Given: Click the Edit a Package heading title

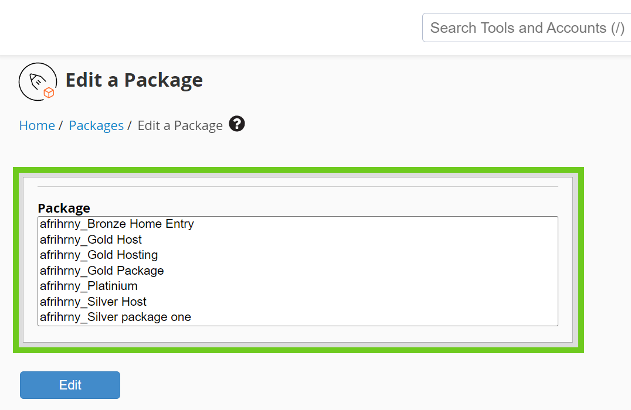Looking at the screenshot, I should click(x=134, y=80).
